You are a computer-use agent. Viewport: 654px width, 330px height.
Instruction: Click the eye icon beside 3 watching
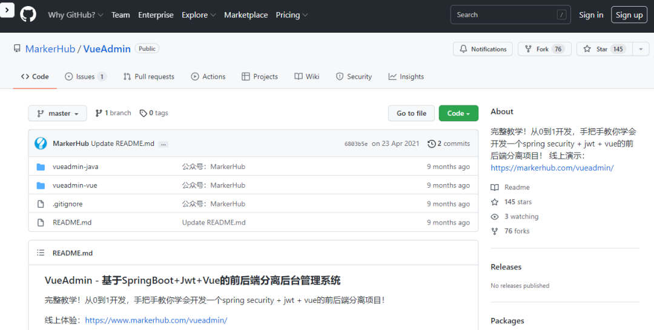tap(495, 217)
